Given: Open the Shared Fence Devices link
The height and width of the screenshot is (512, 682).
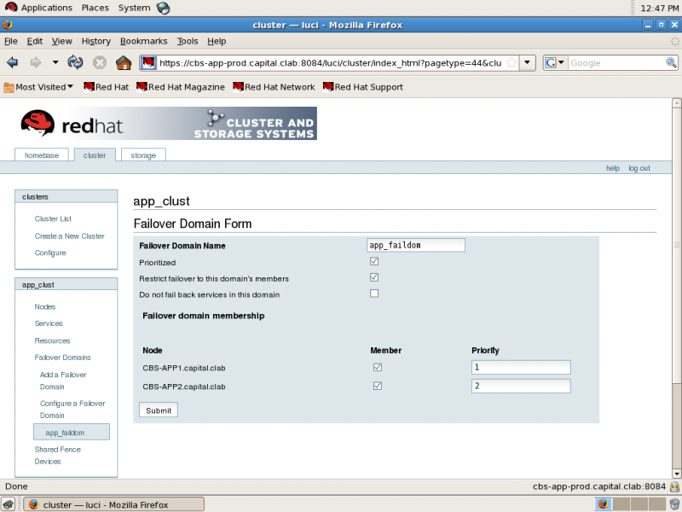Looking at the screenshot, I should click(x=57, y=455).
